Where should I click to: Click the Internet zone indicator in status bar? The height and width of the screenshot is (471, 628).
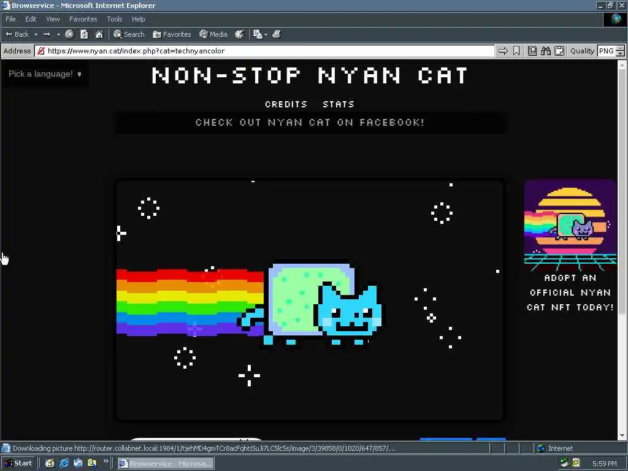pos(554,448)
